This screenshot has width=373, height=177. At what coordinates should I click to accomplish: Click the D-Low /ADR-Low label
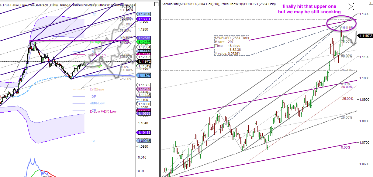(x=103, y=111)
